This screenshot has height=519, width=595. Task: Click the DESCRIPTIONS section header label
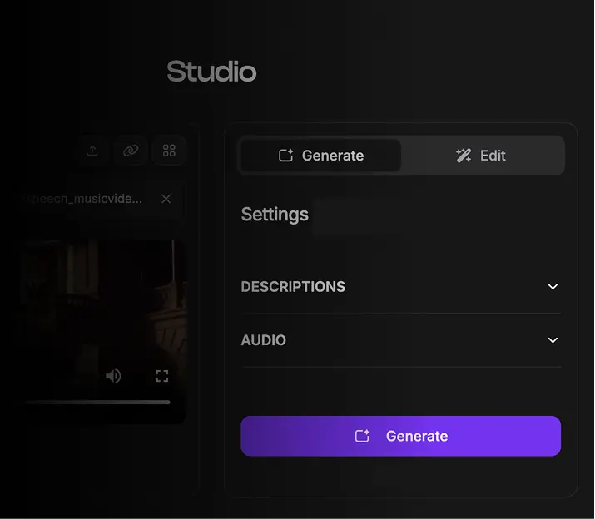click(x=293, y=287)
